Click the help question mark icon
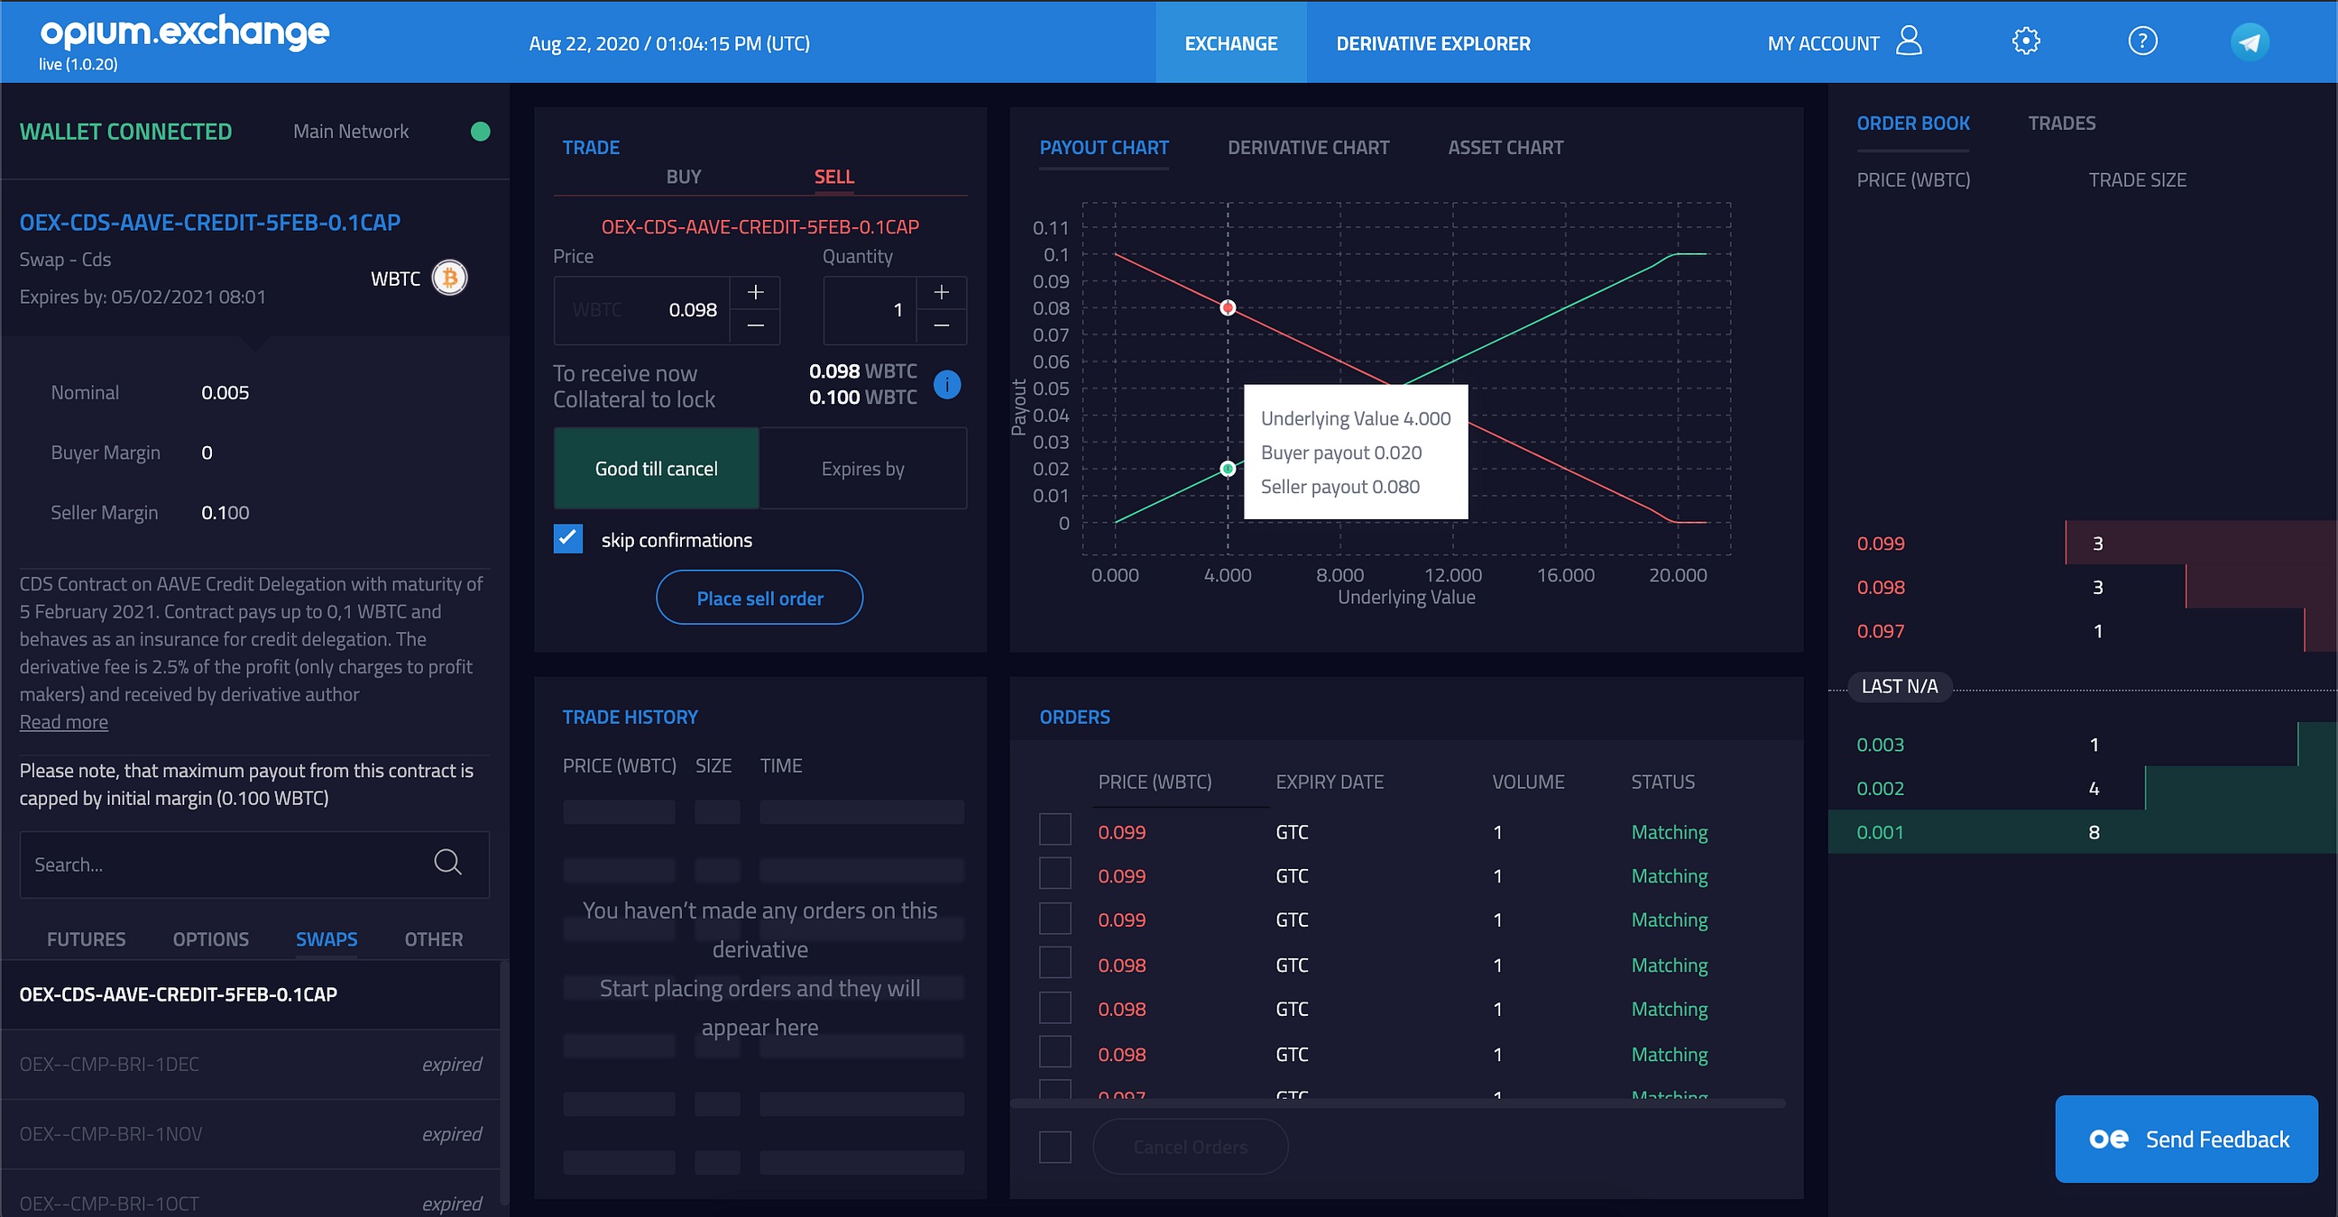 [x=2142, y=41]
